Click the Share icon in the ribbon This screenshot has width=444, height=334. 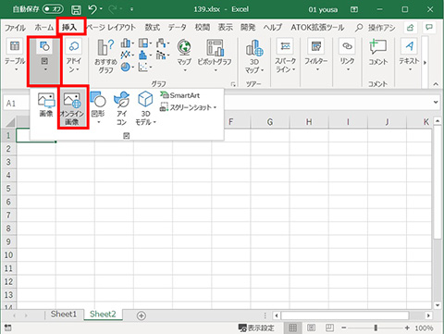click(411, 28)
